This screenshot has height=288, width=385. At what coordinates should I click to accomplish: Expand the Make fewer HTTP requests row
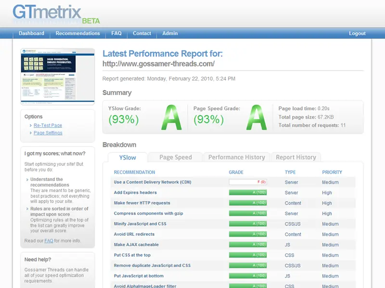tap(233, 203)
